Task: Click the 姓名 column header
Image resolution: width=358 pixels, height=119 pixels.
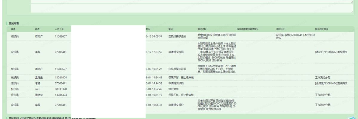Action: click(37, 29)
